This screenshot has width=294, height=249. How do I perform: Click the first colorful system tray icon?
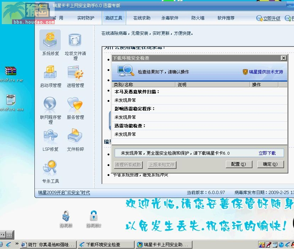262,244
